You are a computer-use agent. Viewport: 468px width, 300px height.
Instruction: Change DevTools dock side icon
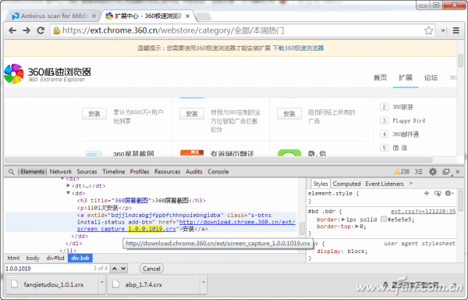[446, 172]
